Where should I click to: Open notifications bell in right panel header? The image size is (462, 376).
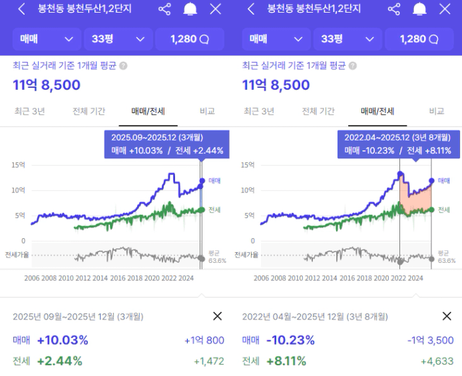(x=419, y=9)
